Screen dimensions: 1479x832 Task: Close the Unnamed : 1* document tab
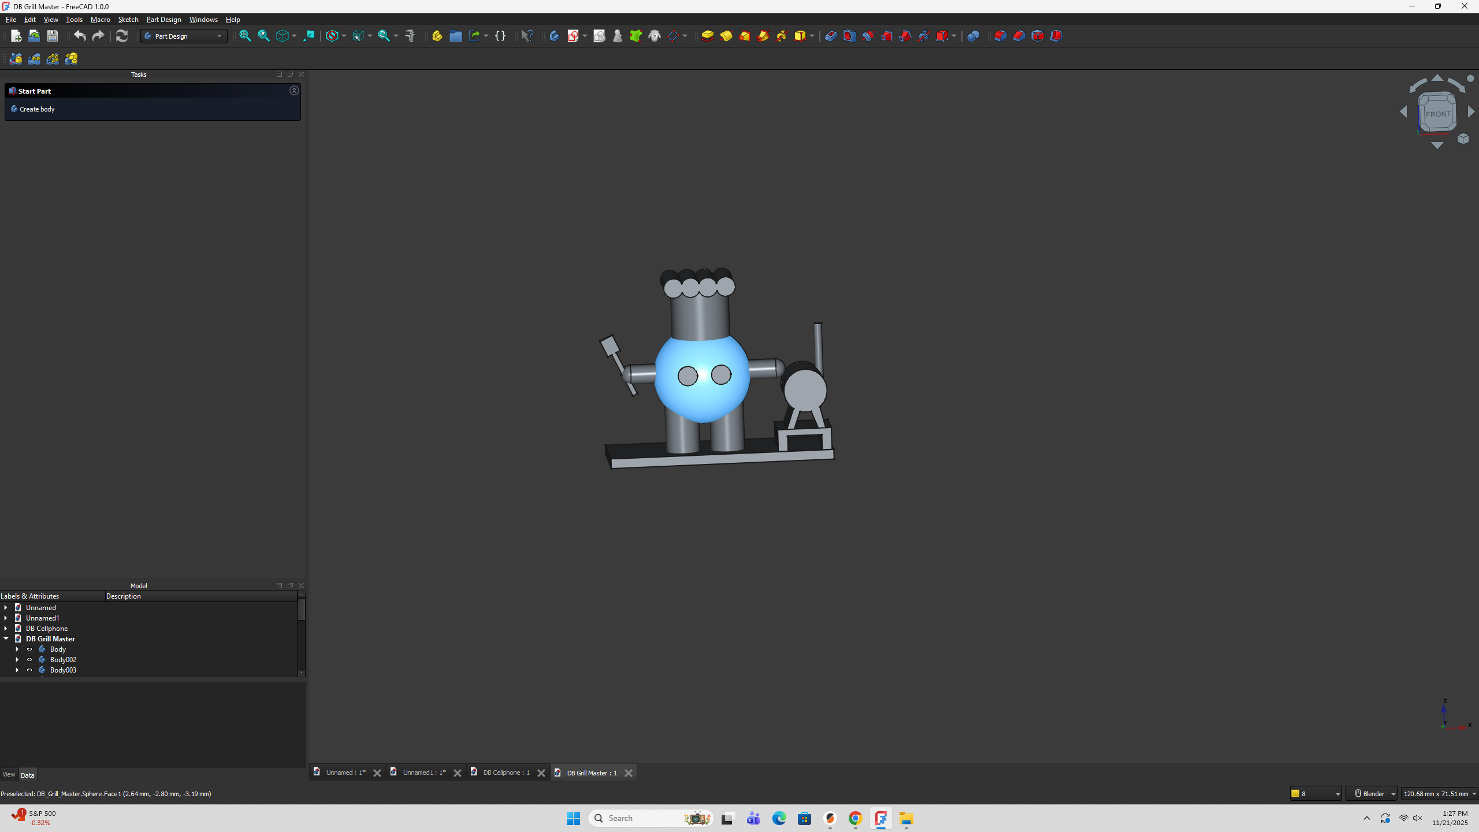tap(377, 773)
